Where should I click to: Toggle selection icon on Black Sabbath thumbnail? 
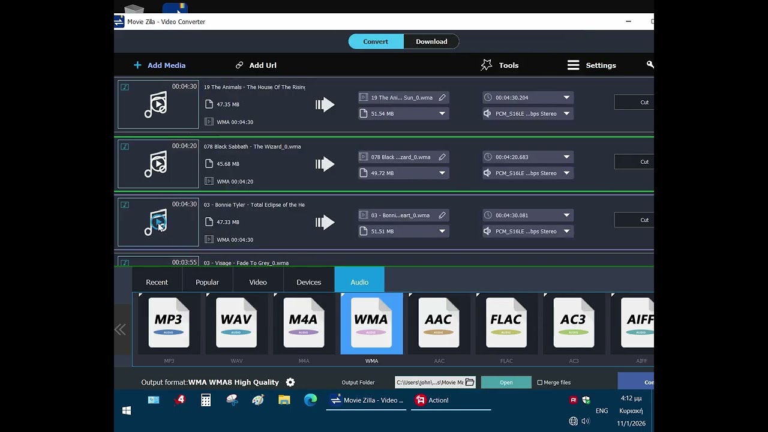tap(125, 146)
